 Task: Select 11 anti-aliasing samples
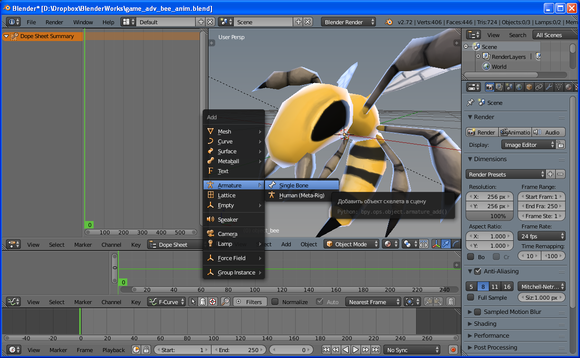(495, 286)
